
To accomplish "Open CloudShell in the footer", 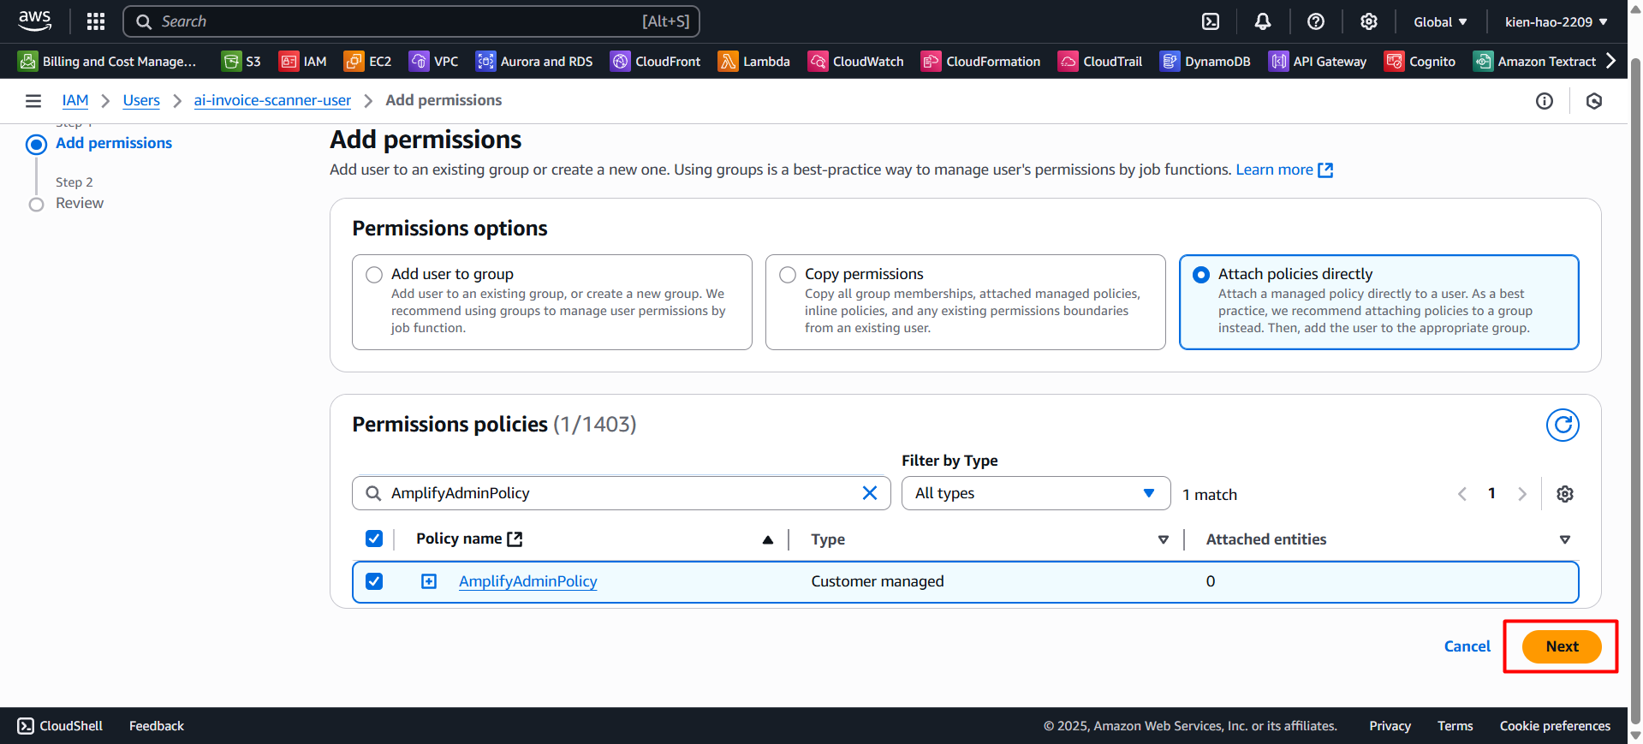I will point(60,726).
